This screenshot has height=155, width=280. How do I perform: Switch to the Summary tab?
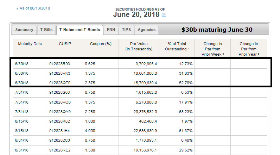tap(24, 30)
